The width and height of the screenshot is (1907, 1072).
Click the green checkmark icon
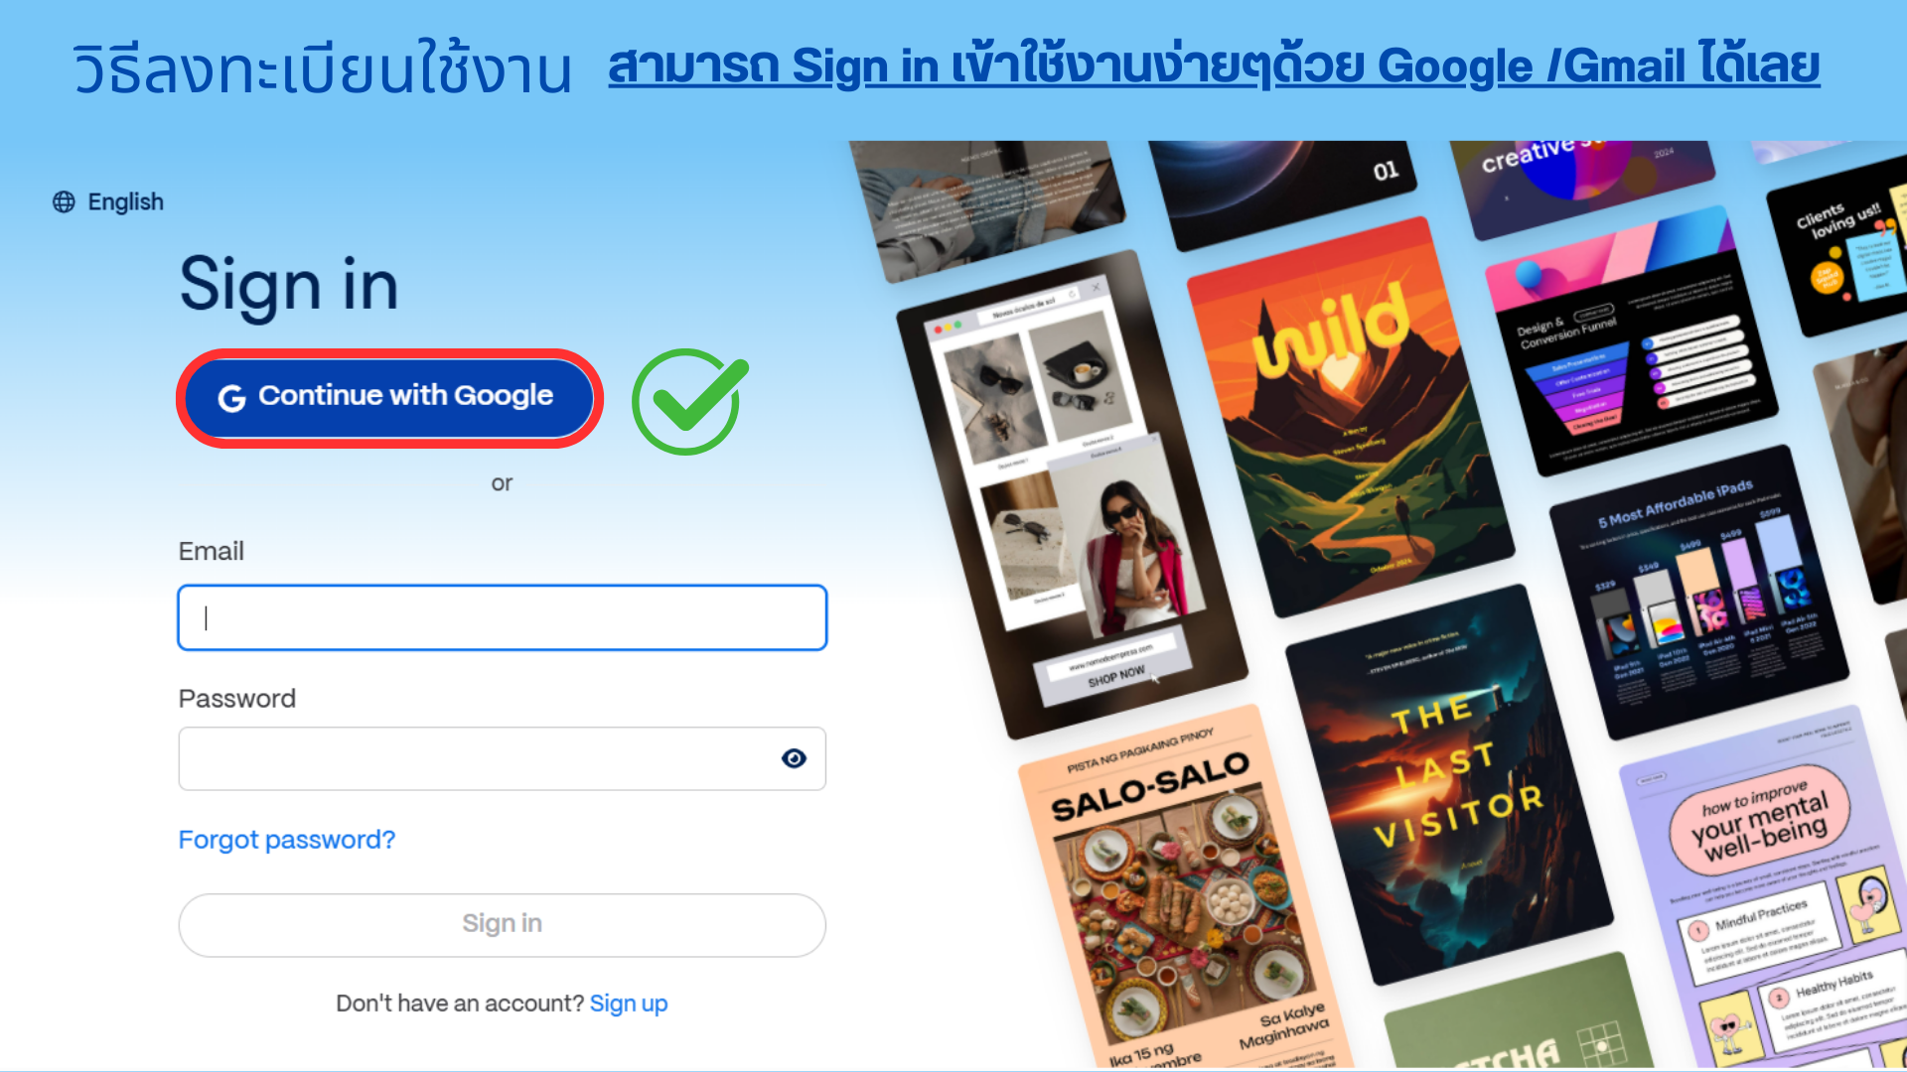click(689, 401)
